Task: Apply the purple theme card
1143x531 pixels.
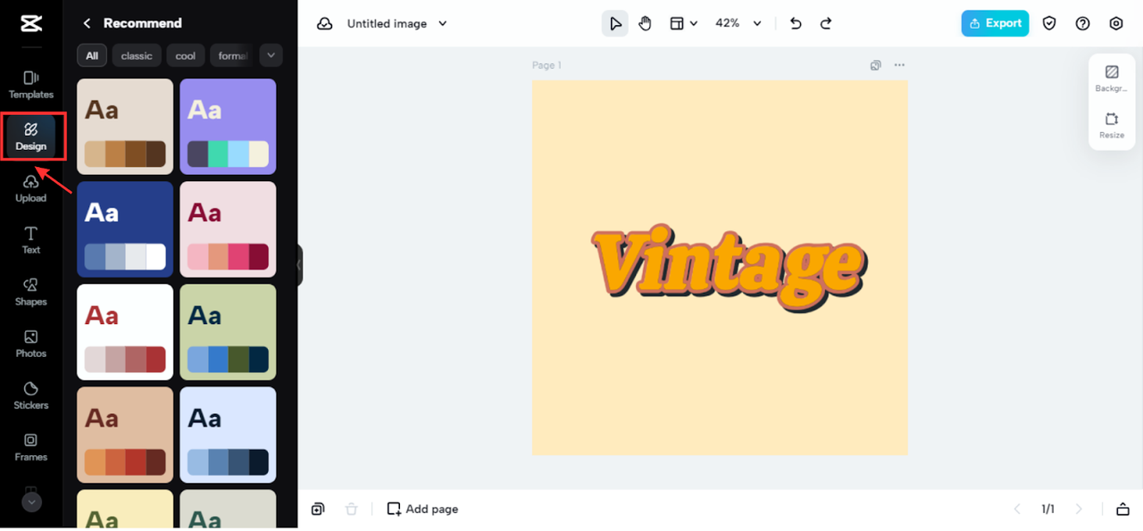Action: point(228,127)
